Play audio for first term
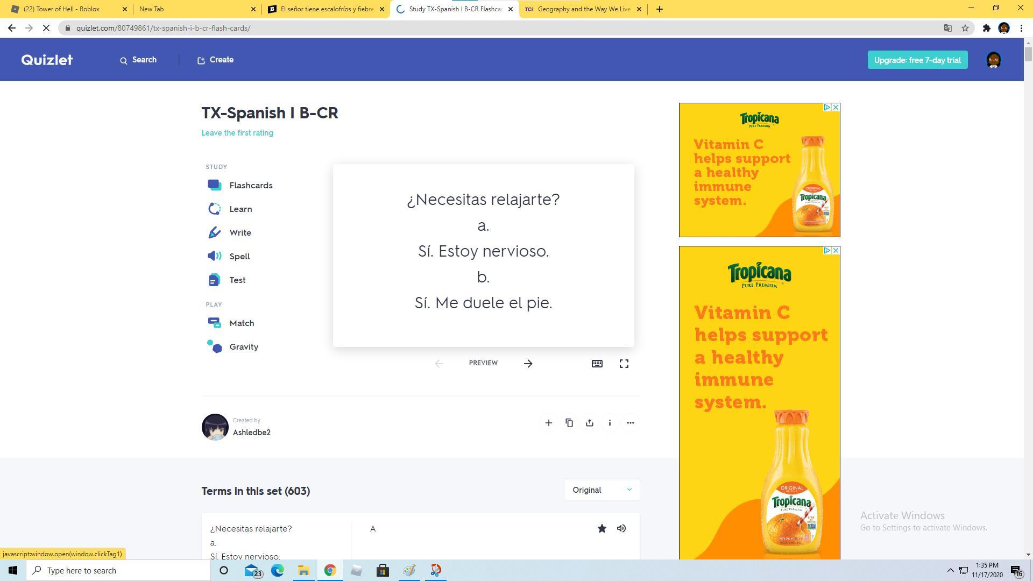Image resolution: width=1033 pixels, height=581 pixels. click(x=621, y=528)
